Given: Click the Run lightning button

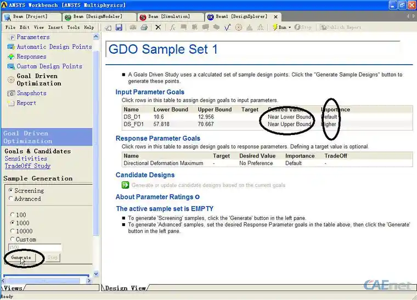Looking at the screenshot, I should point(279,27).
